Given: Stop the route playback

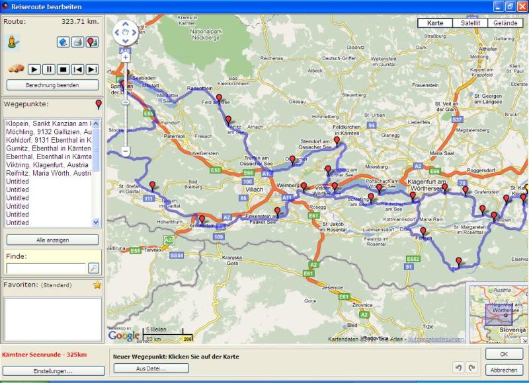Looking at the screenshot, I should pos(63,69).
